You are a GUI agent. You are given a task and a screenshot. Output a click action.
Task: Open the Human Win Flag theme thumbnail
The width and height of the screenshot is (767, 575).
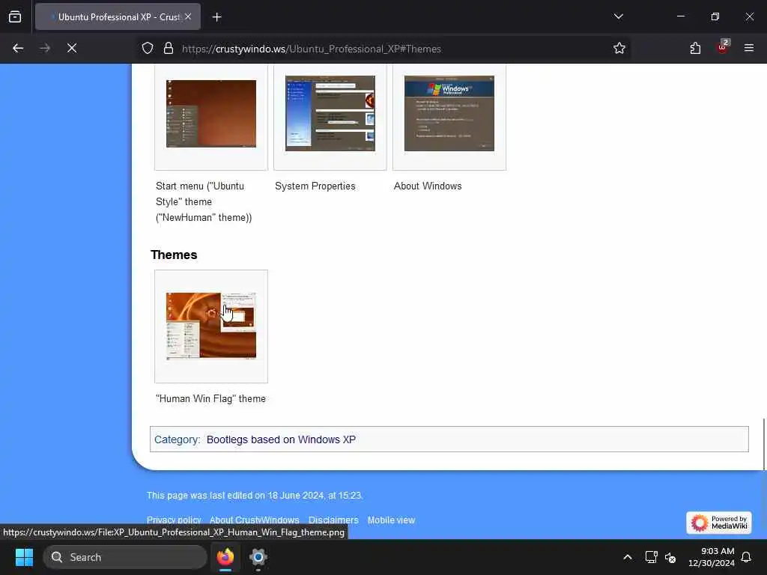(x=211, y=326)
